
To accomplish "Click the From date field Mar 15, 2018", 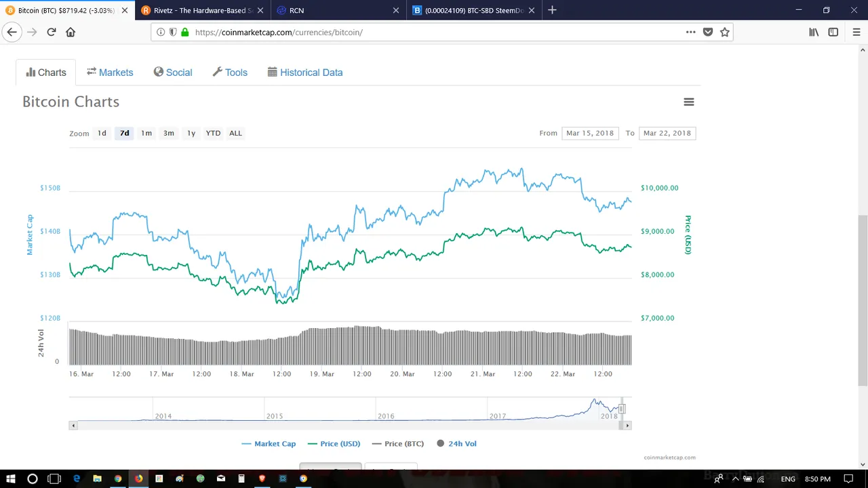I will 590,133.
